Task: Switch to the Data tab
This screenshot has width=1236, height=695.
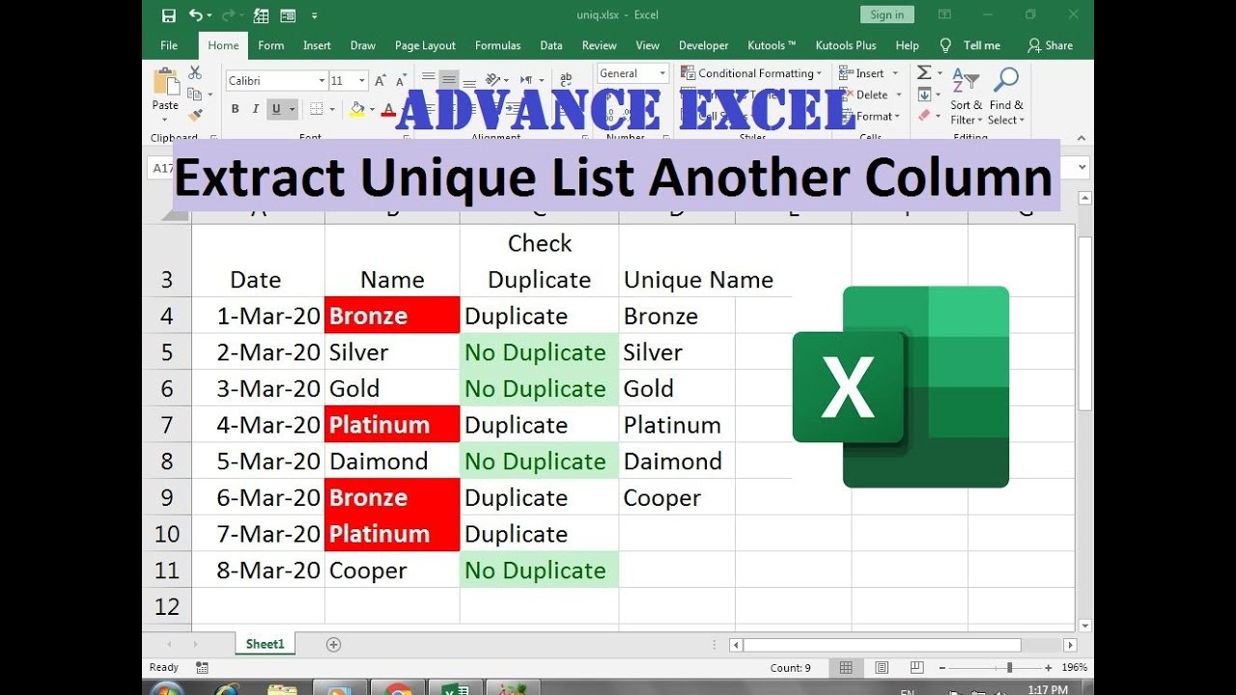Action: point(551,45)
